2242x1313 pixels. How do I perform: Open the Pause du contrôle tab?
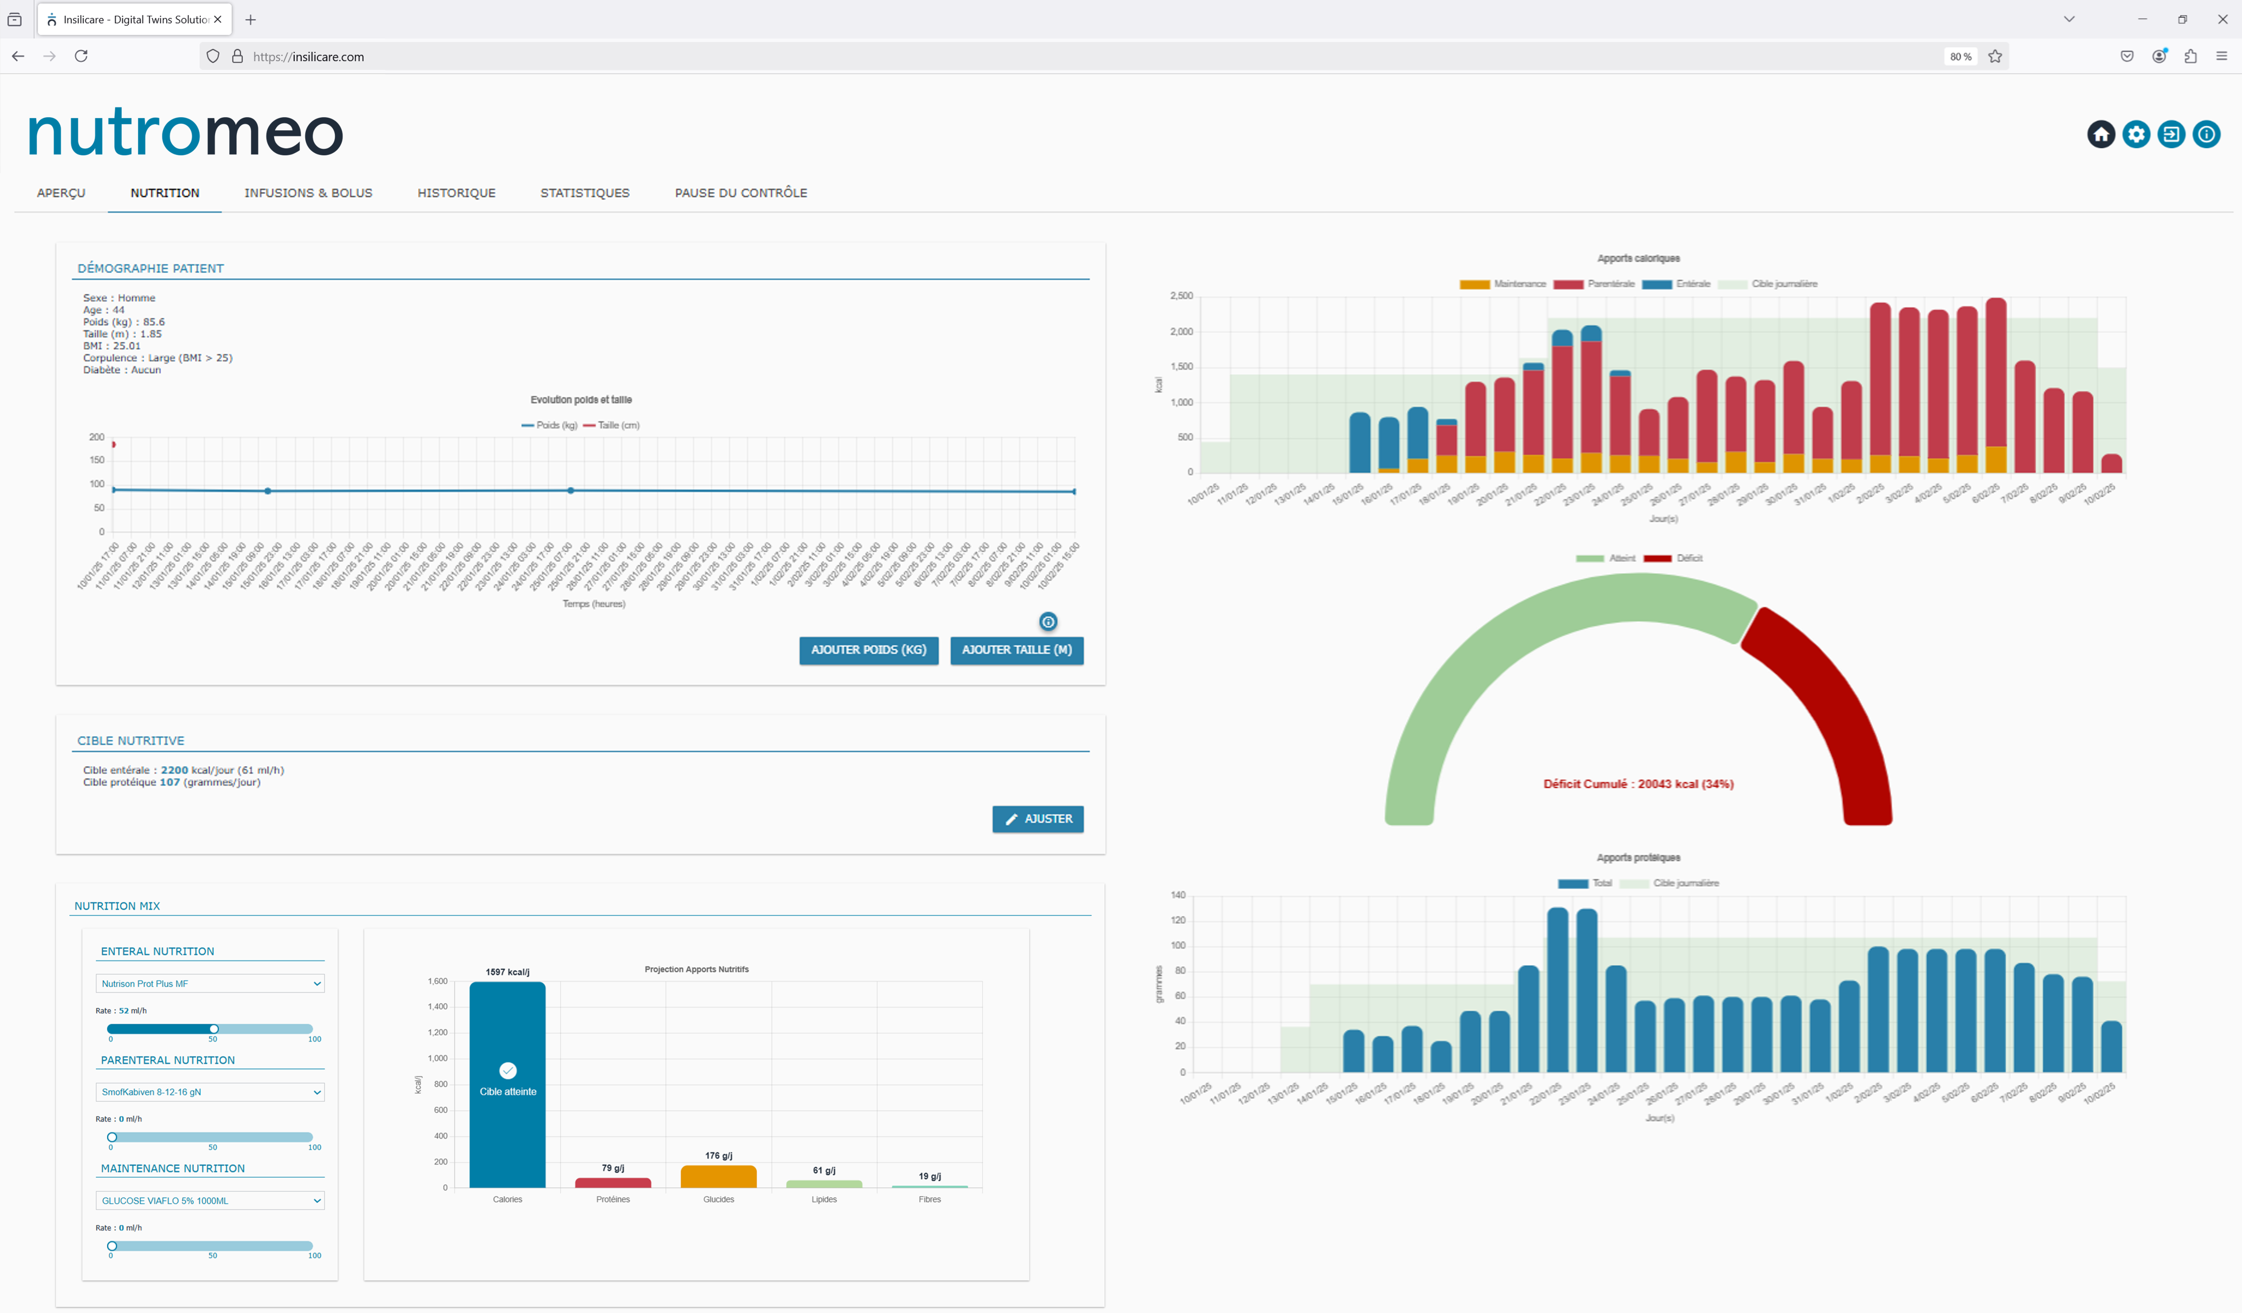click(741, 193)
